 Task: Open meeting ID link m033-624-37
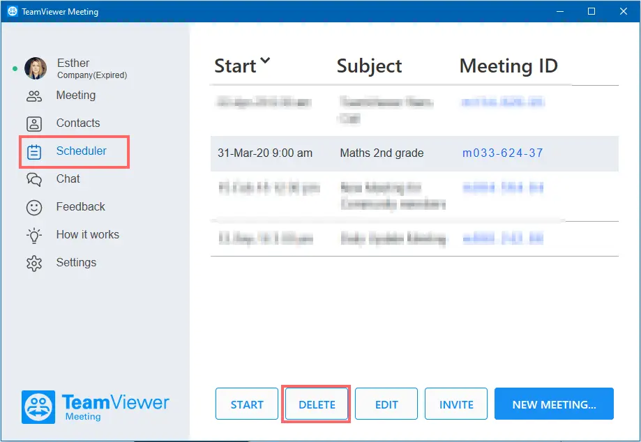coord(503,153)
